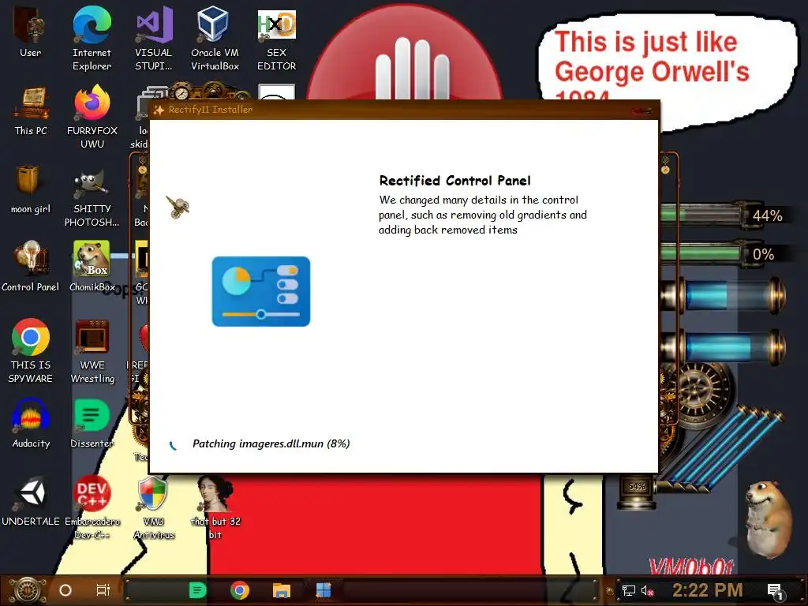Open Oracle VM VirtualBox icon

215,37
